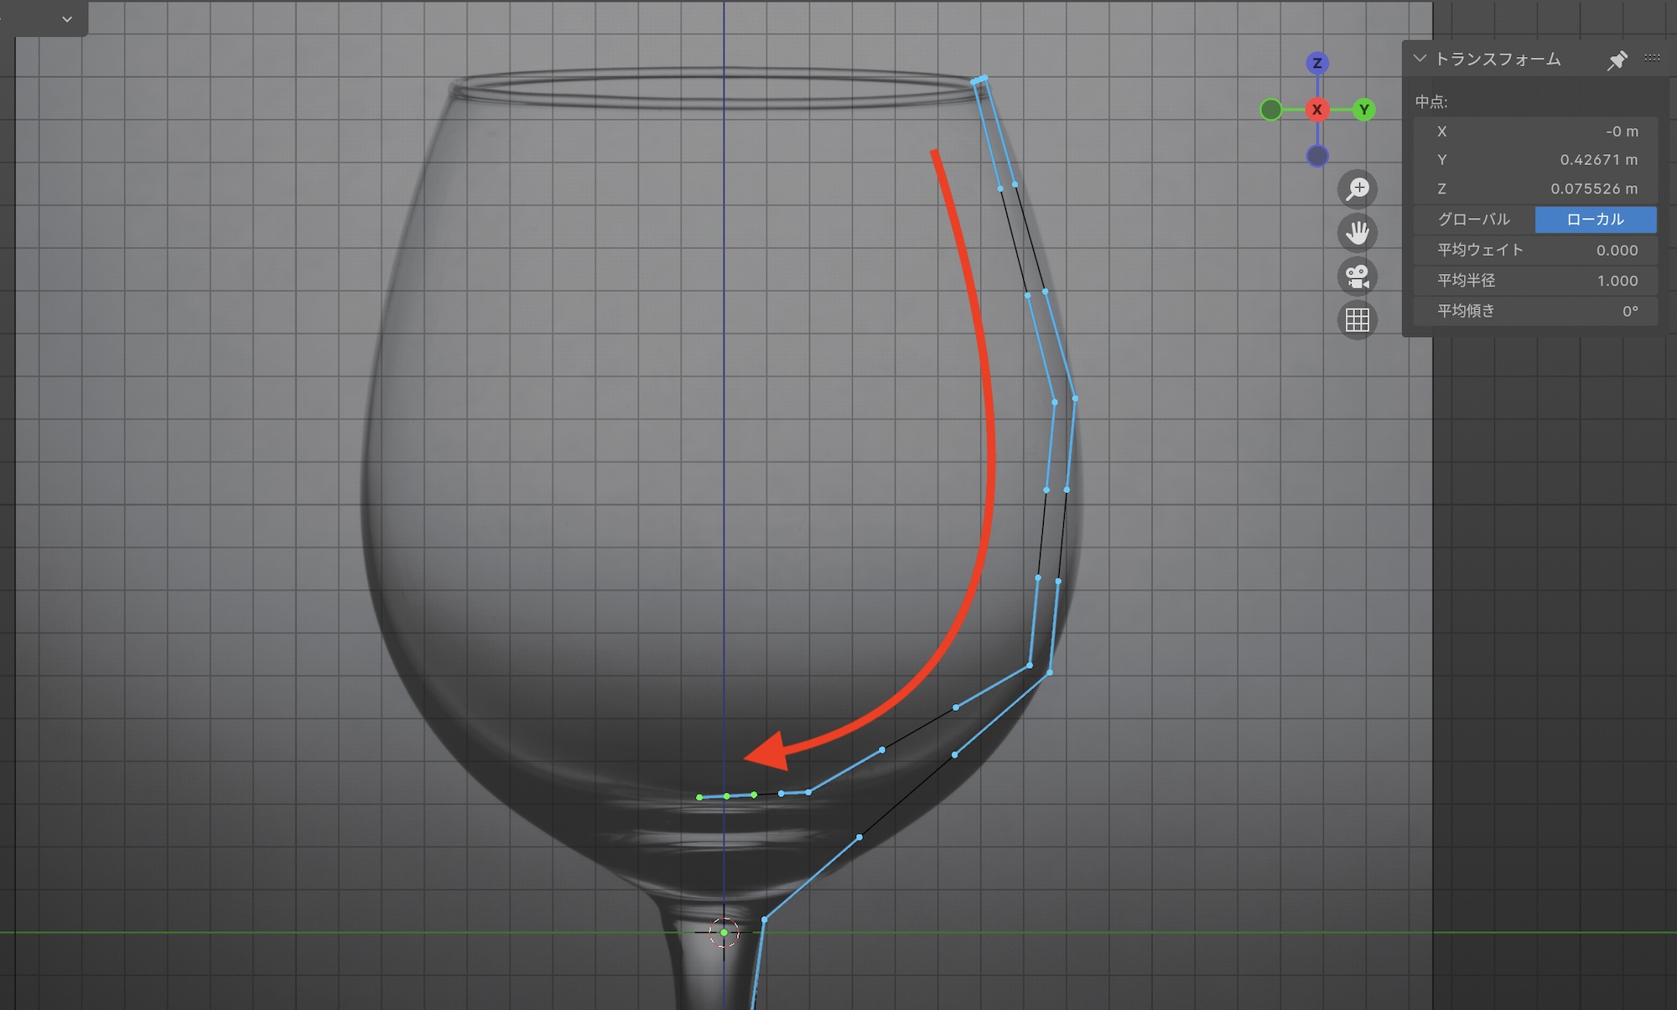Click the zoom view magnifier icon

pos(1357,189)
